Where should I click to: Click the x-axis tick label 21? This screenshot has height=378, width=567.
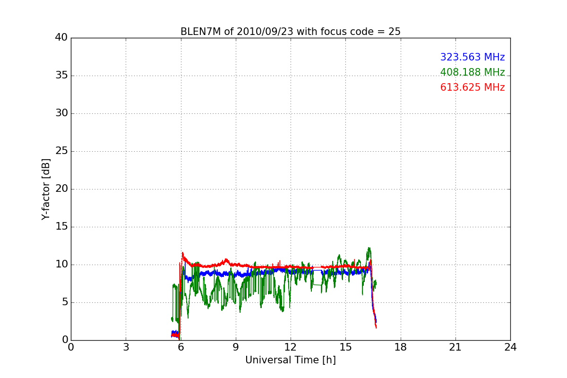click(x=455, y=347)
